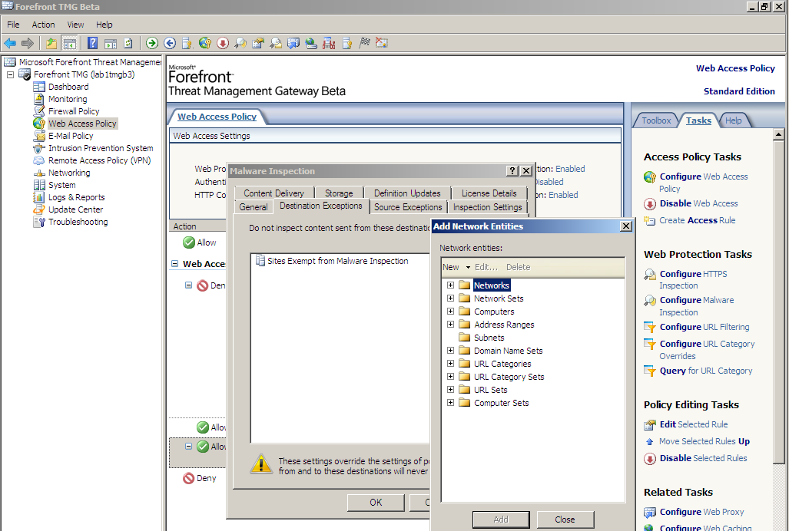Select the Web Access Policy tree node
Viewport: 789px width, 531px height.
click(82, 124)
